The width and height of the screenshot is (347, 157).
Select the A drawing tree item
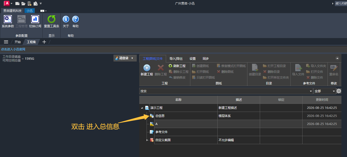tap(156, 124)
